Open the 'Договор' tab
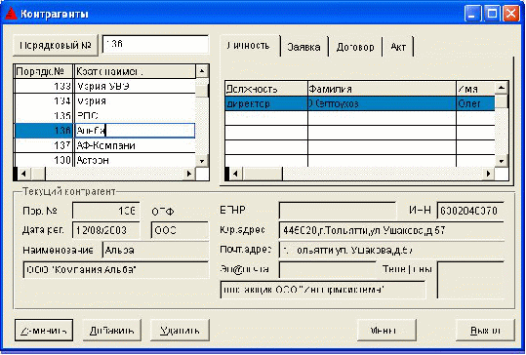 click(x=355, y=47)
